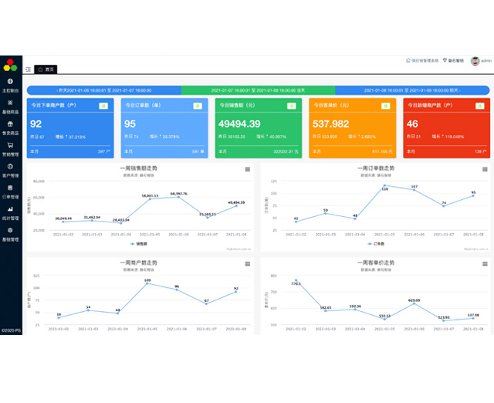Go to 售卖商品 in sidebar

(10, 127)
